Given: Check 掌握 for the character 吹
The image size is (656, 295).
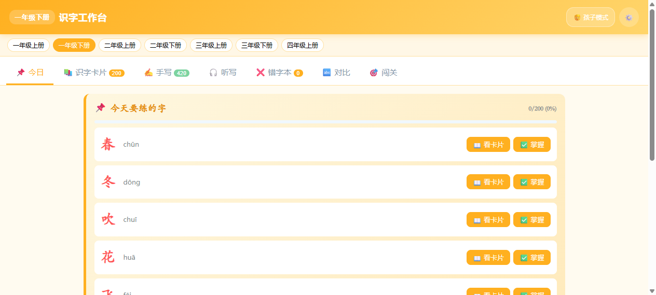Looking at the screenshot, I should pyautogui.click(x=532, y=220).
